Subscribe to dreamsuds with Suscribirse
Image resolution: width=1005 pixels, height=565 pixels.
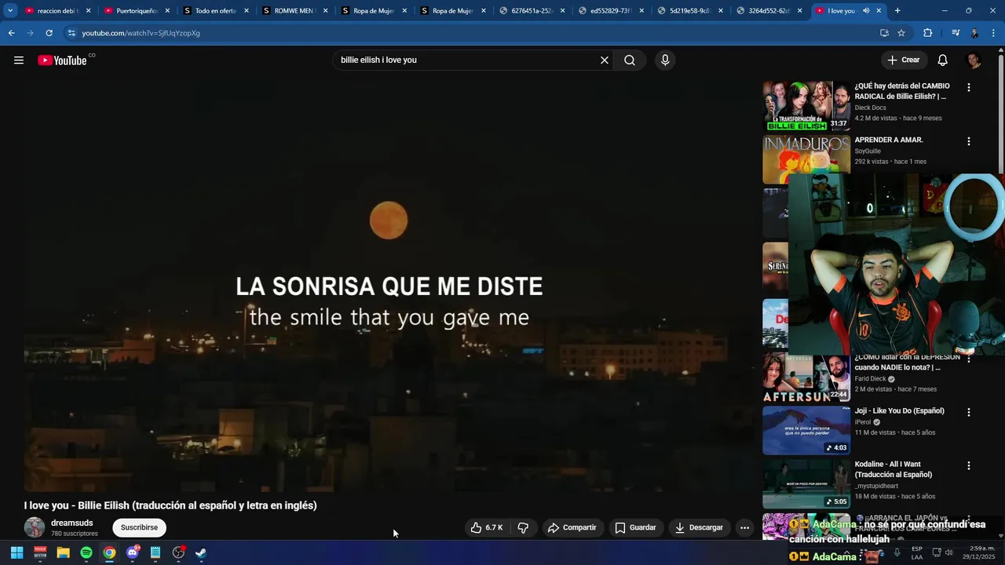139,527
